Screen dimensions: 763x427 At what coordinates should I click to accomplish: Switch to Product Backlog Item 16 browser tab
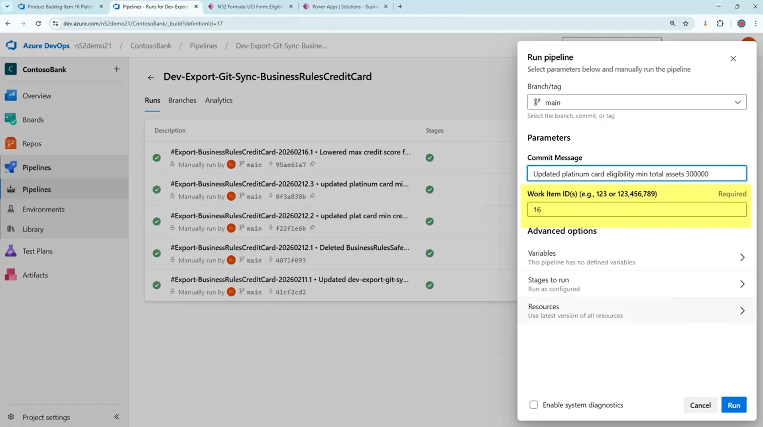pos(60,6)
